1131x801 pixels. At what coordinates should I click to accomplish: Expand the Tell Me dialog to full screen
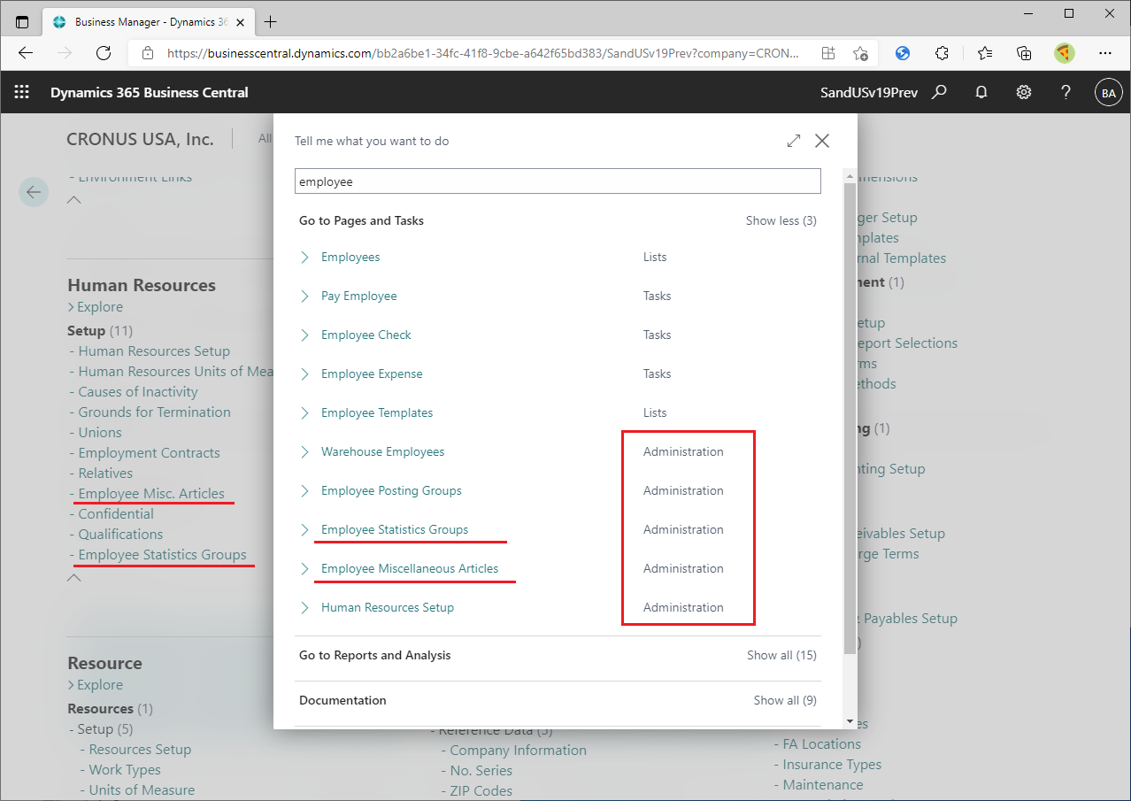[793, 140]
